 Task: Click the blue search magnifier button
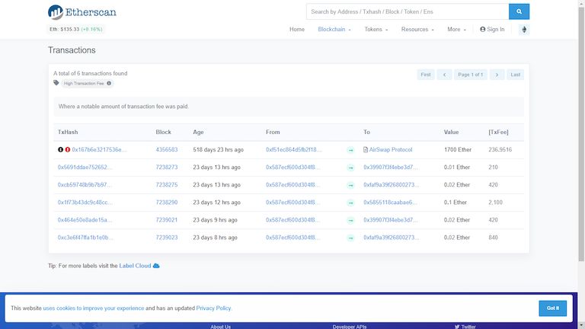click(x=519, y=11)
